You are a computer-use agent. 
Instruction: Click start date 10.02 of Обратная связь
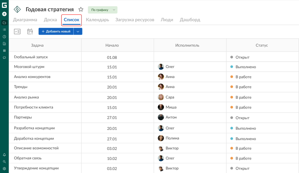coord(112,158)
